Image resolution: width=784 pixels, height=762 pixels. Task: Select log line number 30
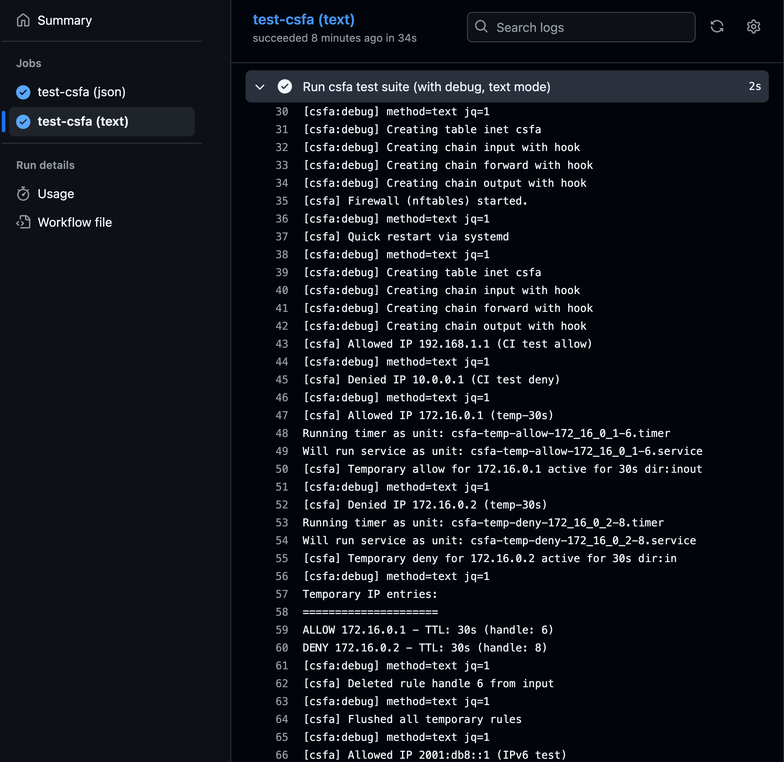click(282, 112)
